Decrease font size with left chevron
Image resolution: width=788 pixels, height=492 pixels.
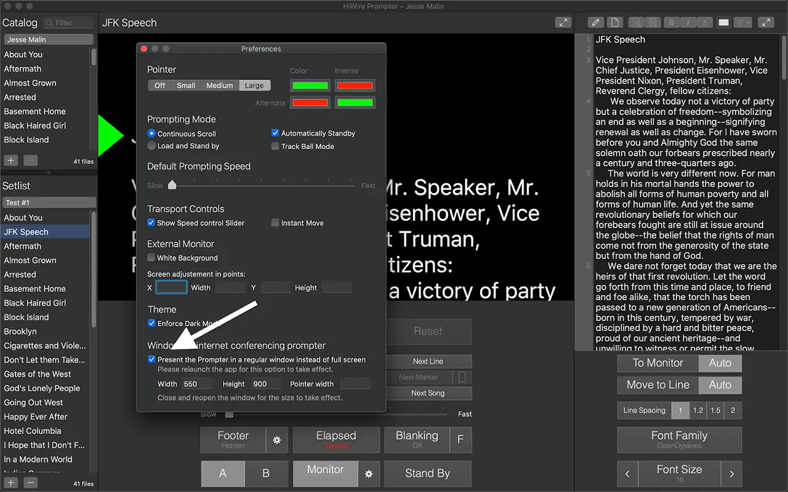(627, 474)
